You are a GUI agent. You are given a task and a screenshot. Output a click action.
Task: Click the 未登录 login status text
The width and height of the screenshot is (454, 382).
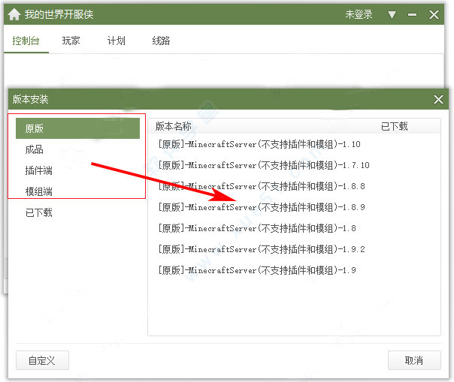point(359,14)
